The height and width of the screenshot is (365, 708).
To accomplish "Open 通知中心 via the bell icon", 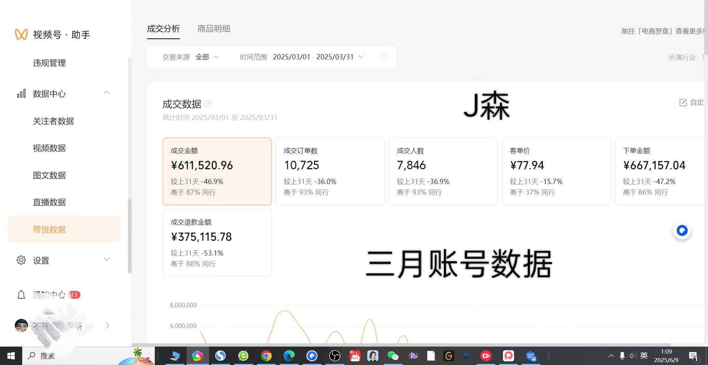I will click(21, 294).
